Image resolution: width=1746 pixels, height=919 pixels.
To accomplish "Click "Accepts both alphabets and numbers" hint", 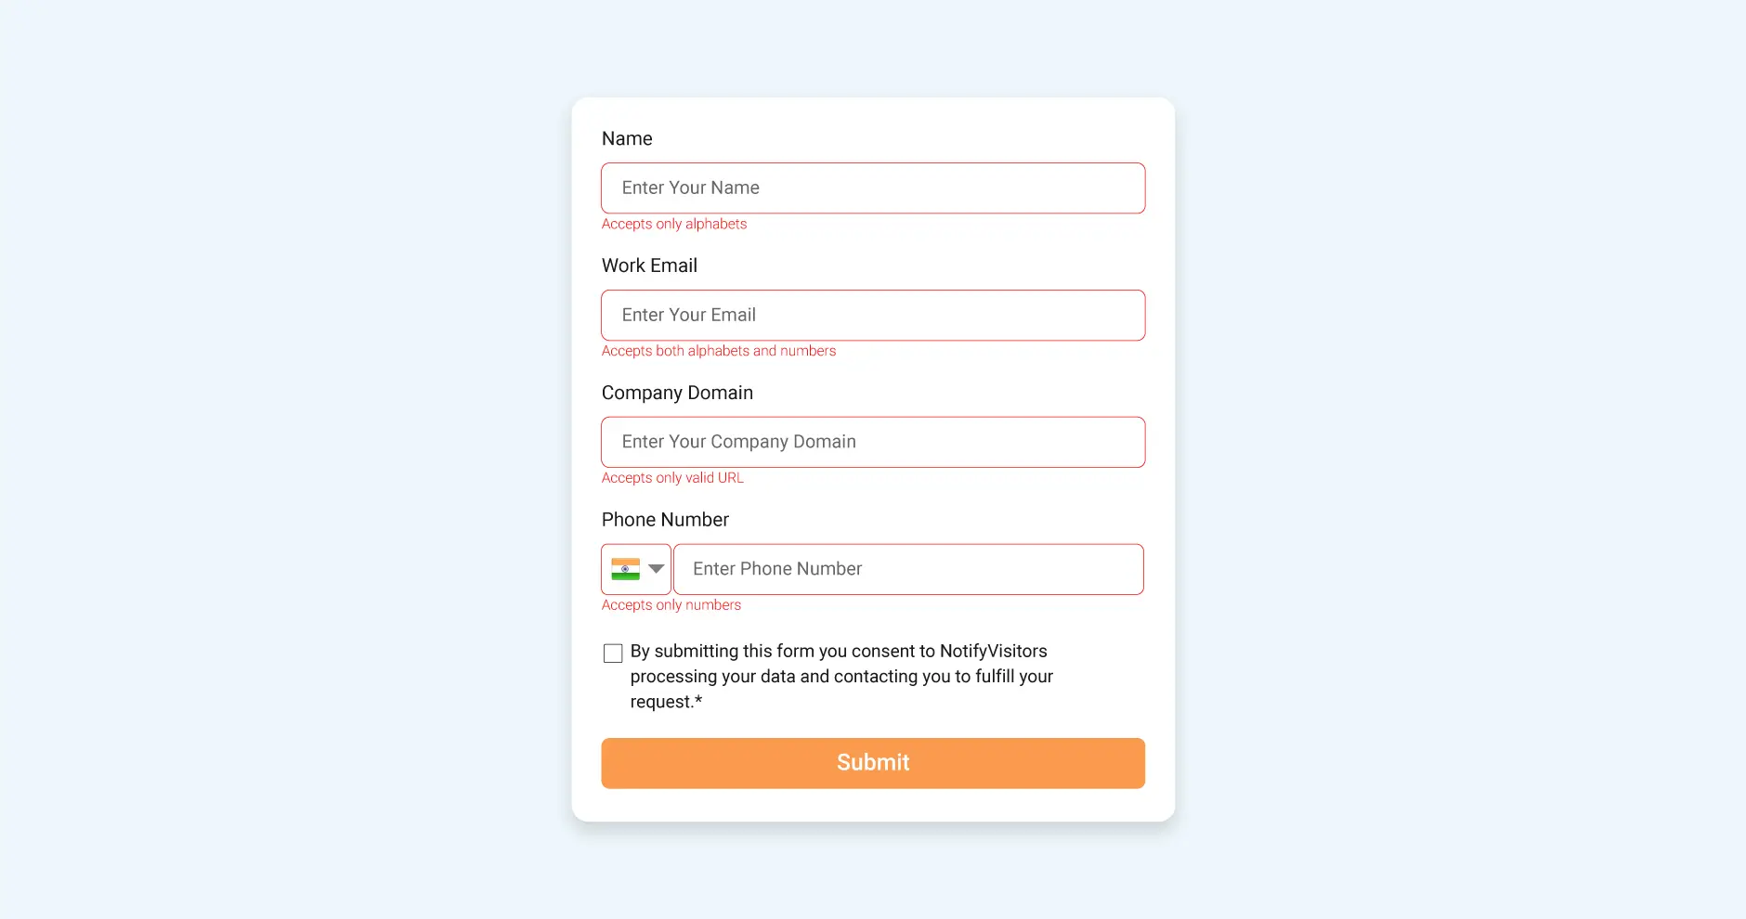I will pos(719,351).
